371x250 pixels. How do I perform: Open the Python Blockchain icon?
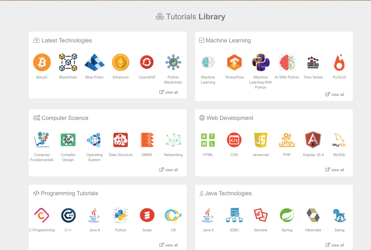pos(173,62)
